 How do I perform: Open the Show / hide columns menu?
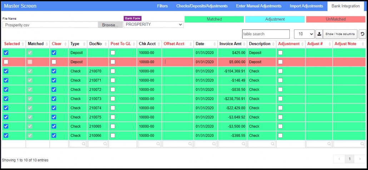coord(340,34)
